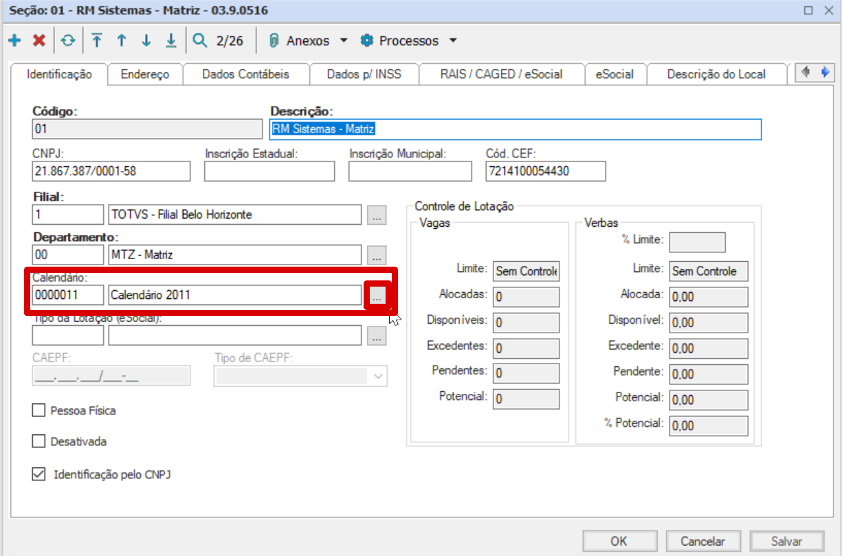Switch to the Endereço tab

pyautogui.click(x=145, y=74)
